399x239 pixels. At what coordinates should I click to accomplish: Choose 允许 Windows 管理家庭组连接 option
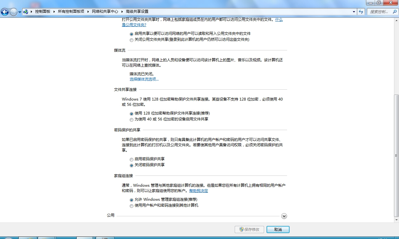[x=132, y=200]
